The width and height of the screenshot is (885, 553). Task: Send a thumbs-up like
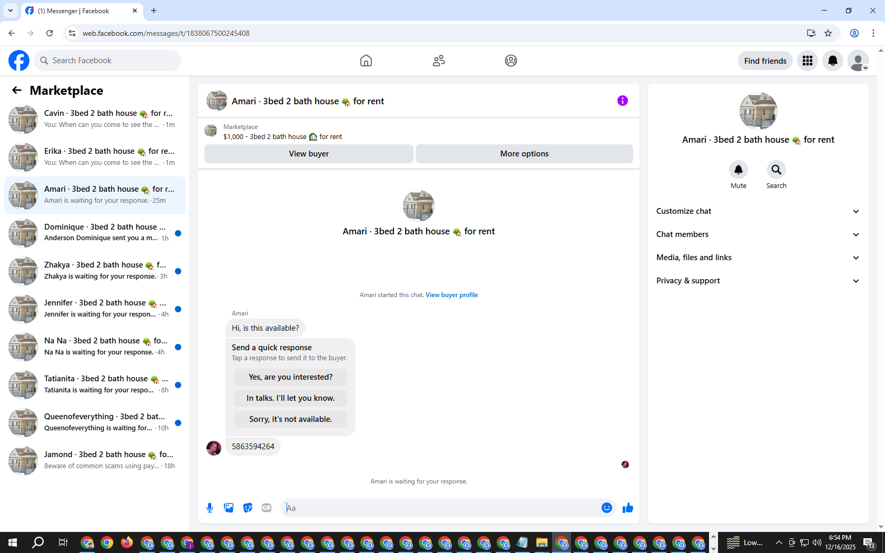point(627,508)
